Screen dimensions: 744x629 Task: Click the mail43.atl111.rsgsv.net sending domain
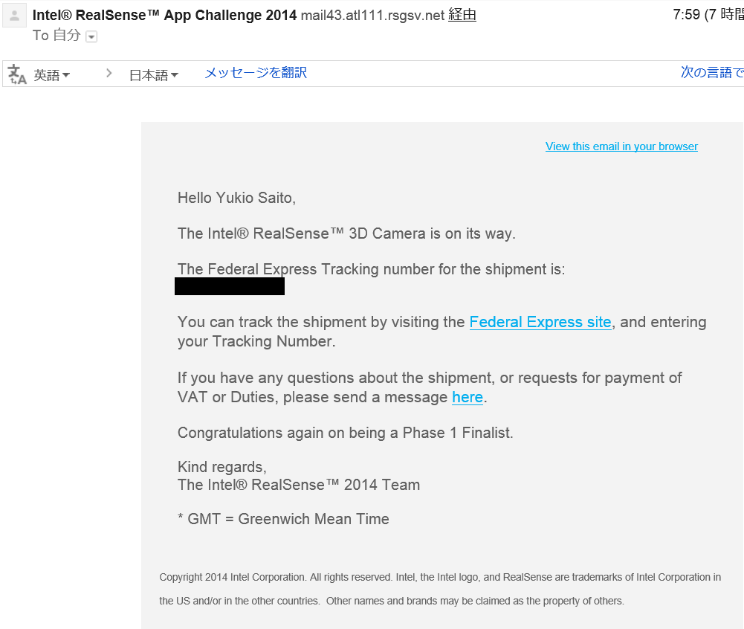[372, 16]
